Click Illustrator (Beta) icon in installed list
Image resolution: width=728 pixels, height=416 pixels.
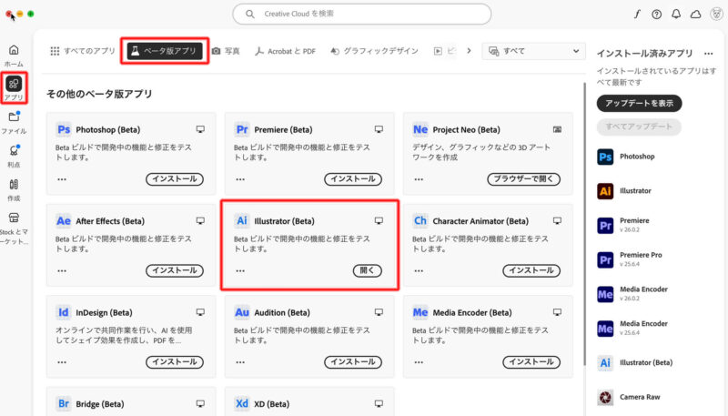(605, 363)
